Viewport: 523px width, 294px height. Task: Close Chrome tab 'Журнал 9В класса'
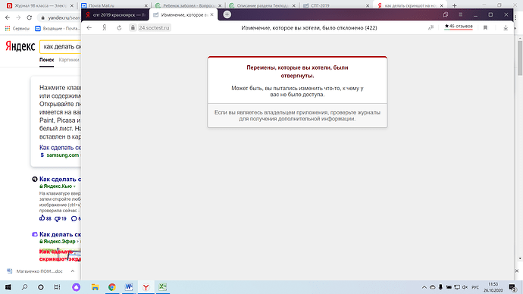[x=72, y=5]
